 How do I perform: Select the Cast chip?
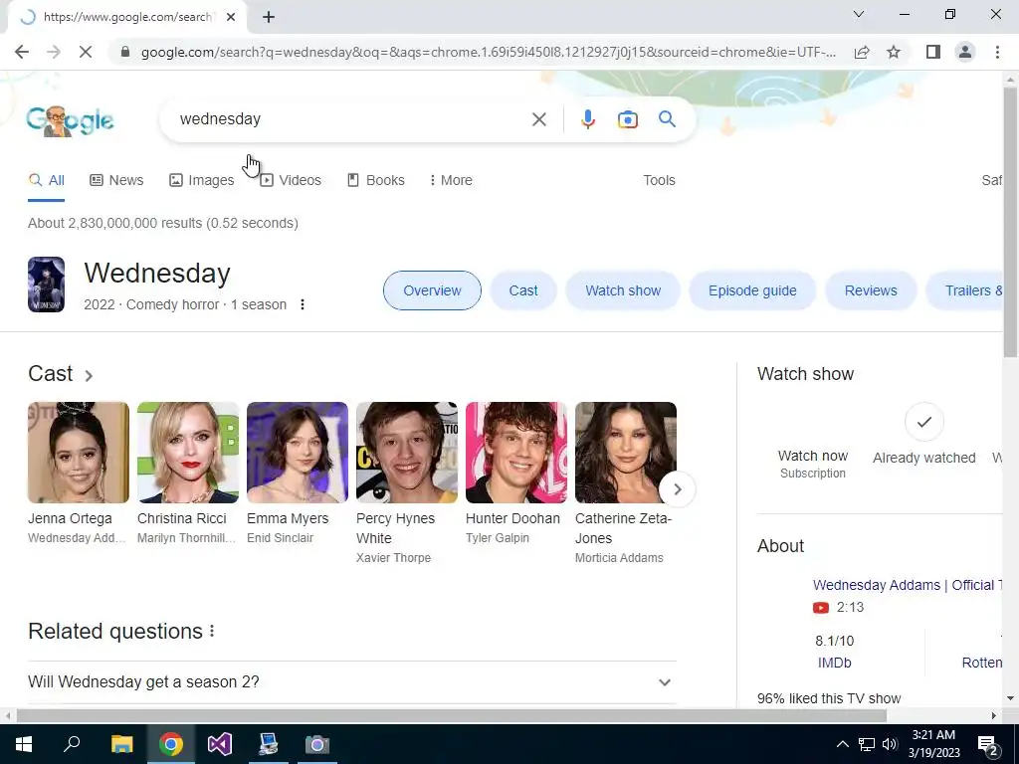tap(523, 290)
